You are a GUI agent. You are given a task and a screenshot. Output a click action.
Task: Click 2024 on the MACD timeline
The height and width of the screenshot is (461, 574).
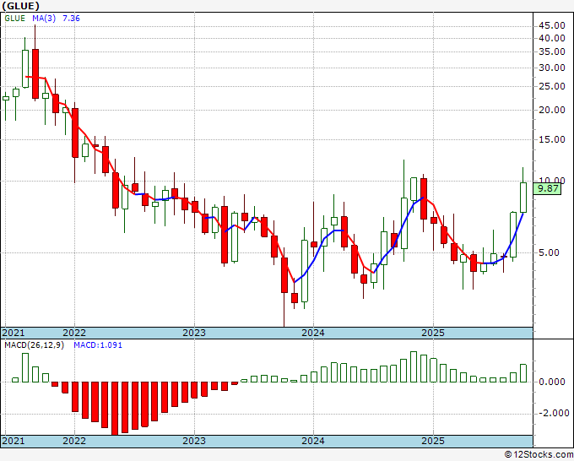(x=313, y=441)
